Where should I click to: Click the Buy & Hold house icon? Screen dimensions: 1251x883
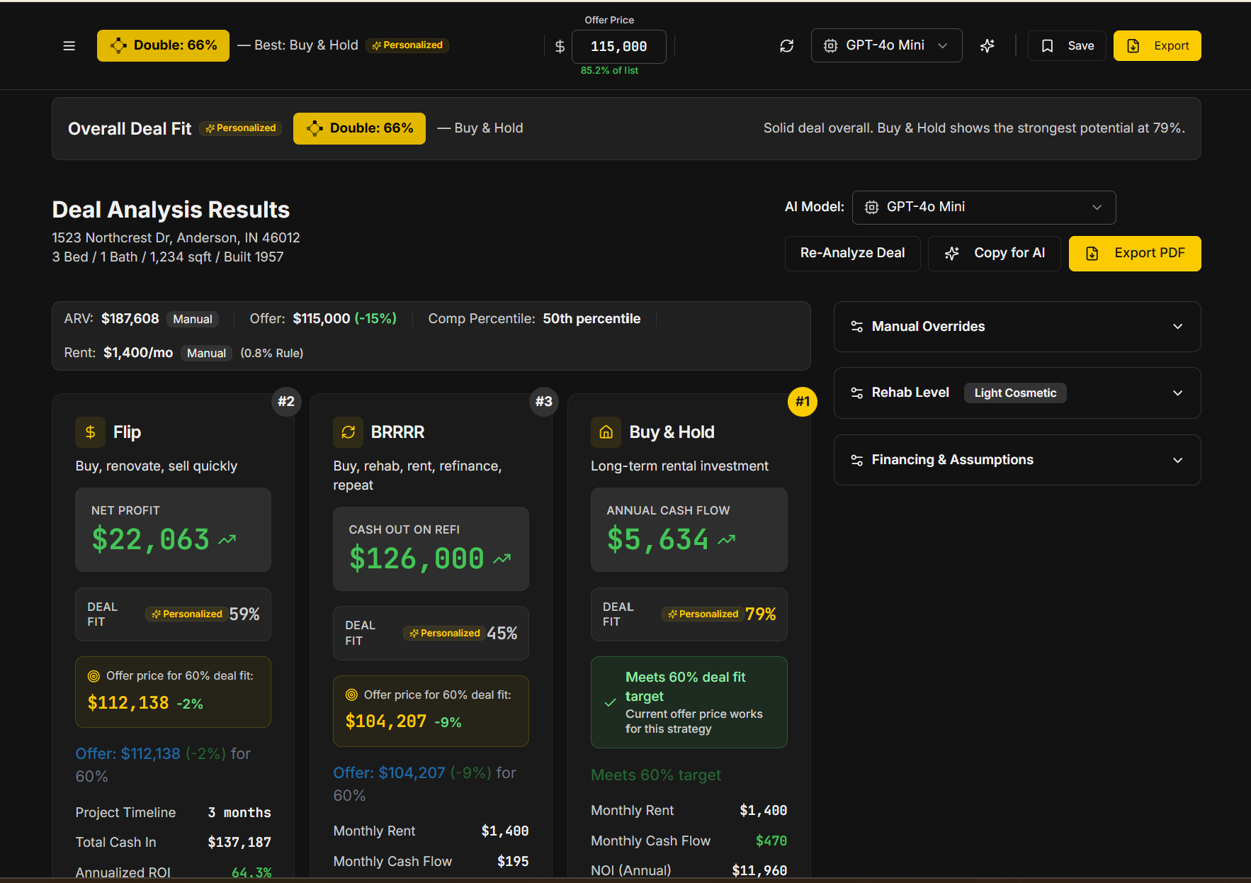click(606, 432)
